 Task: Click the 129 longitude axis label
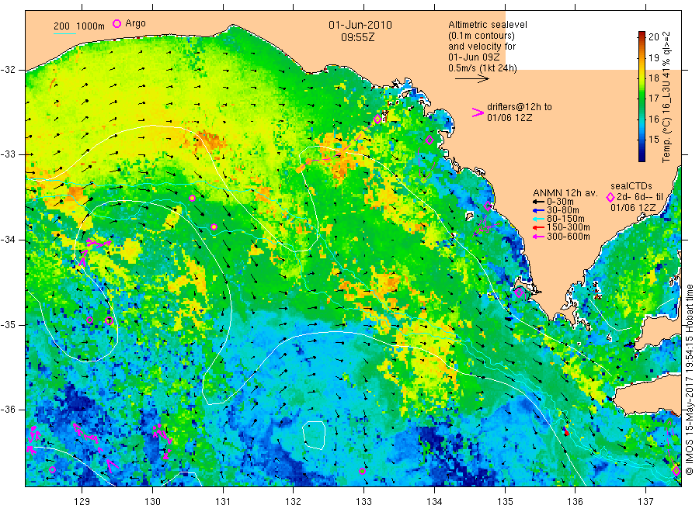click(82, 502)
